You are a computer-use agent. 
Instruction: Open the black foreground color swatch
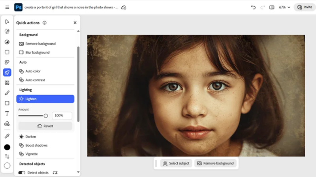pyautogui.click(x=7, y=147)
